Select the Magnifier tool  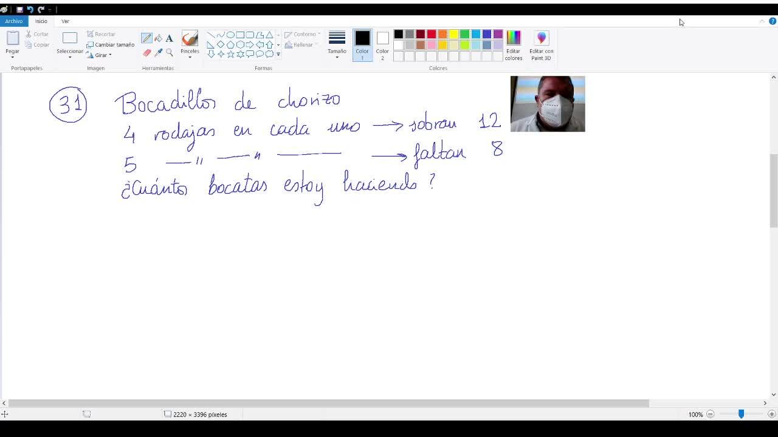pyautogui.click(x=170, y=53)
